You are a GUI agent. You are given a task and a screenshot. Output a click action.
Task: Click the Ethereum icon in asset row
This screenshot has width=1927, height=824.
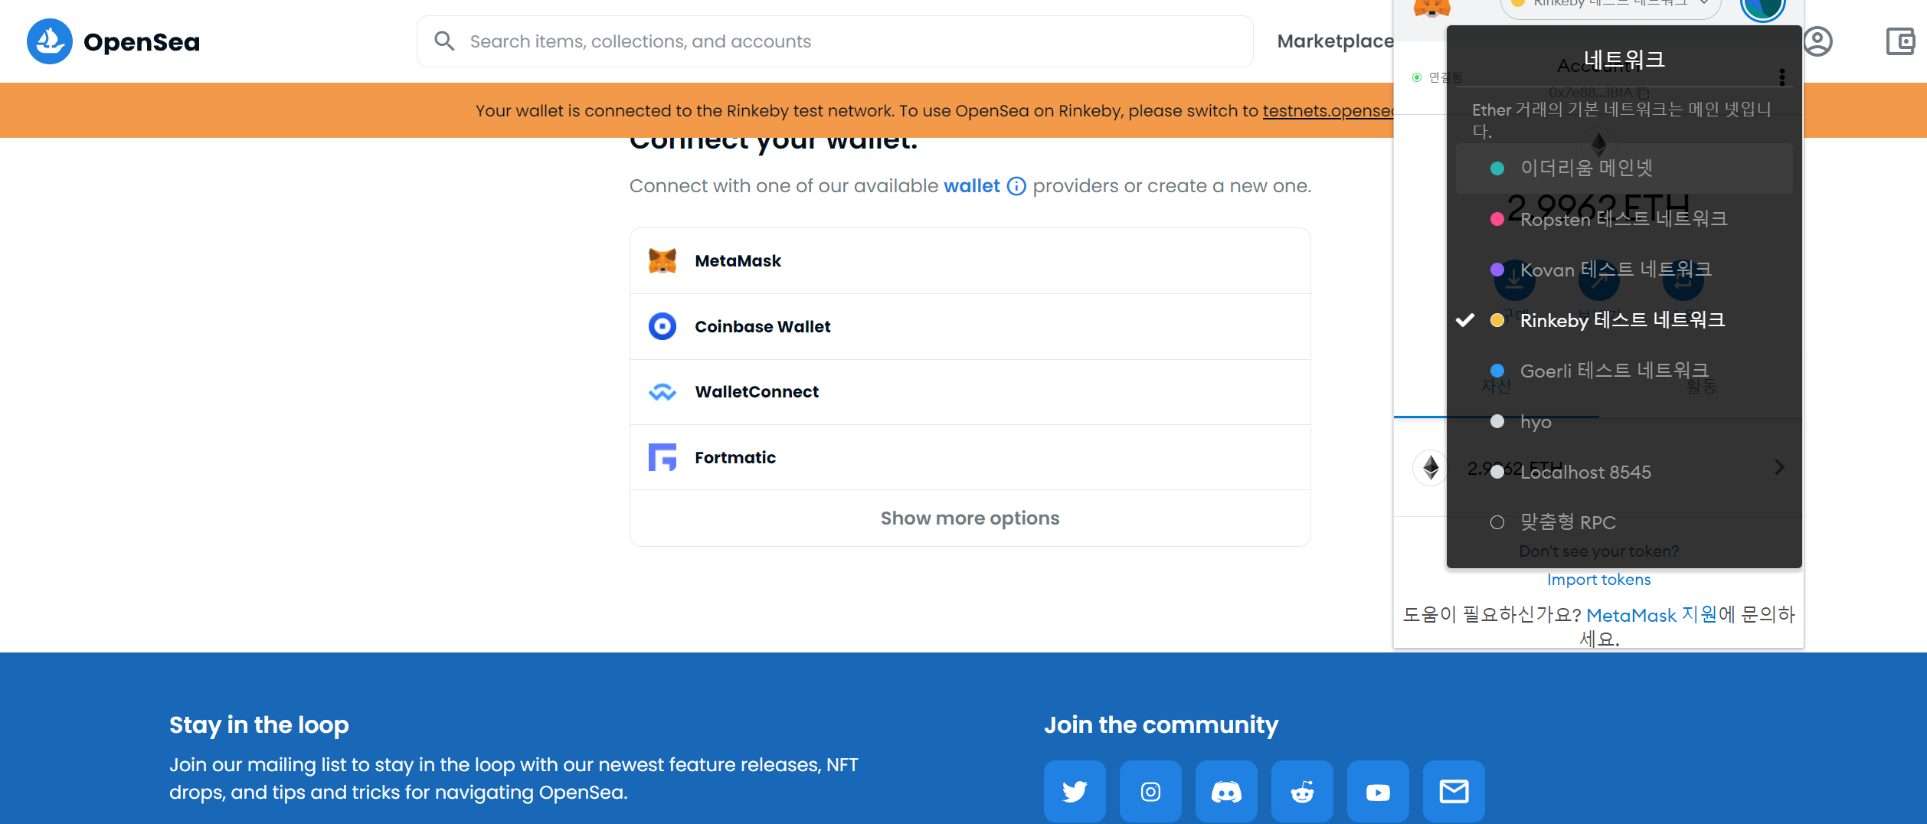tap(1430, 467)
